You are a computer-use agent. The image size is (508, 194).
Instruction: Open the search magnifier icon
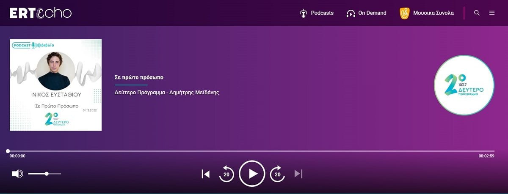point(477,13)
